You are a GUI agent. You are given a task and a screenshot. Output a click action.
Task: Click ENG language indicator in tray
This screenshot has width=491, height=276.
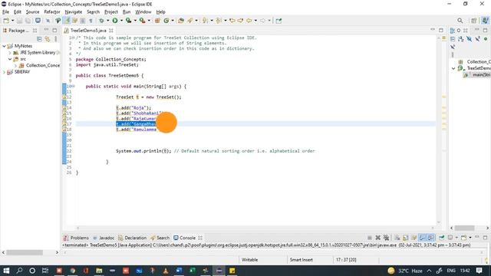pyautogui.click(x=451, y=271)
